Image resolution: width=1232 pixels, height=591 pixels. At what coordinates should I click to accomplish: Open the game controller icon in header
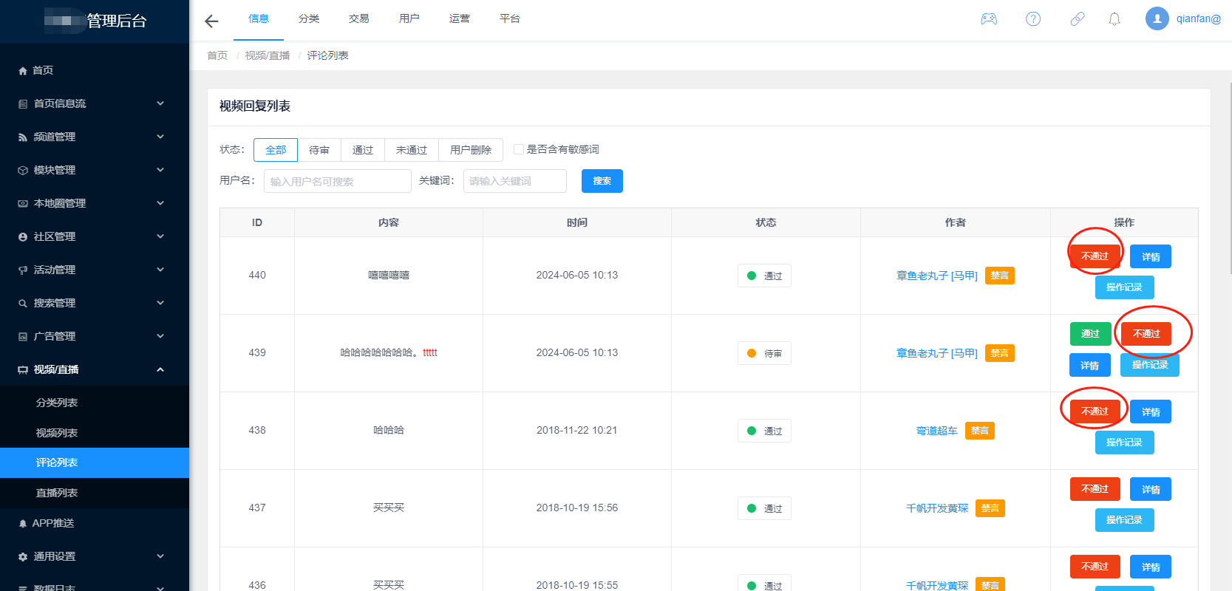(x=989, y=19)
